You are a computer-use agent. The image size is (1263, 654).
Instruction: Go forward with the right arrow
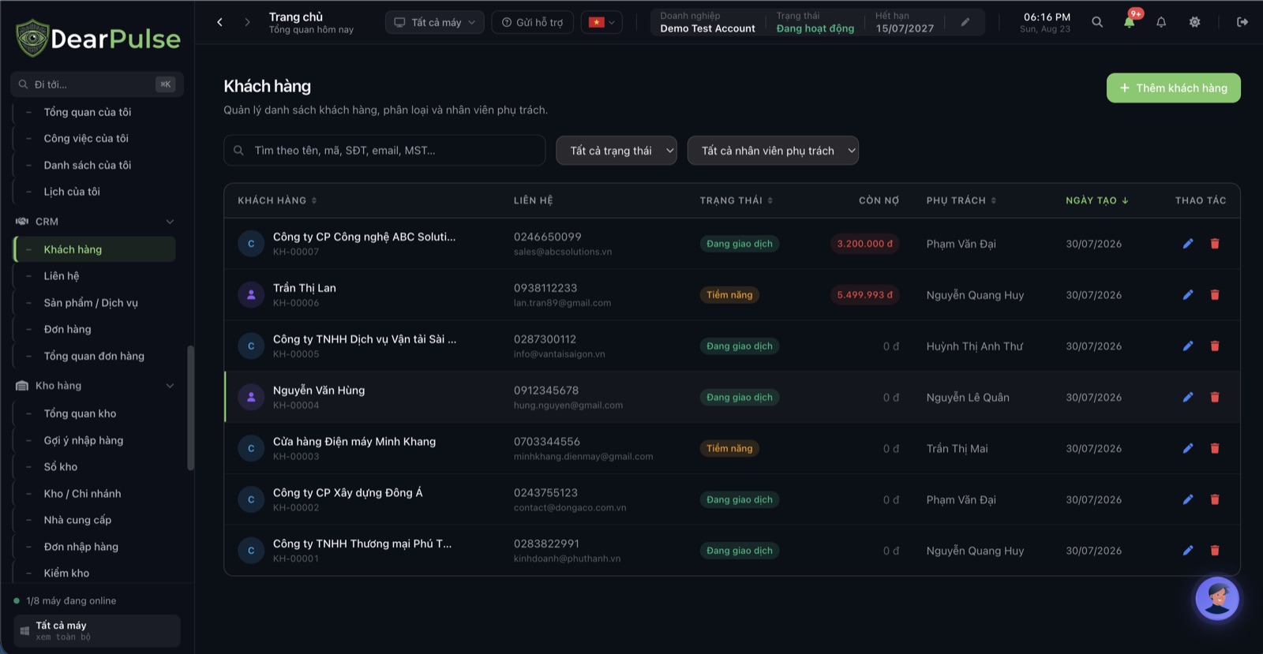pyautogui.click(x=247, y=22)
